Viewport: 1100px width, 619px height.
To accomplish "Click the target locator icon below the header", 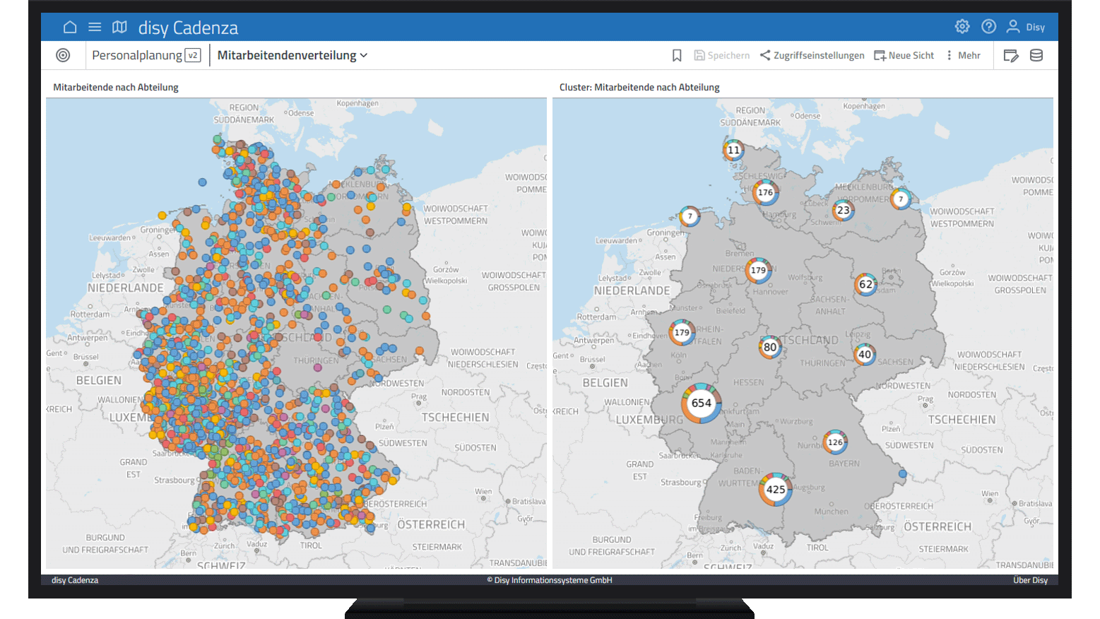I will [64, 55].
